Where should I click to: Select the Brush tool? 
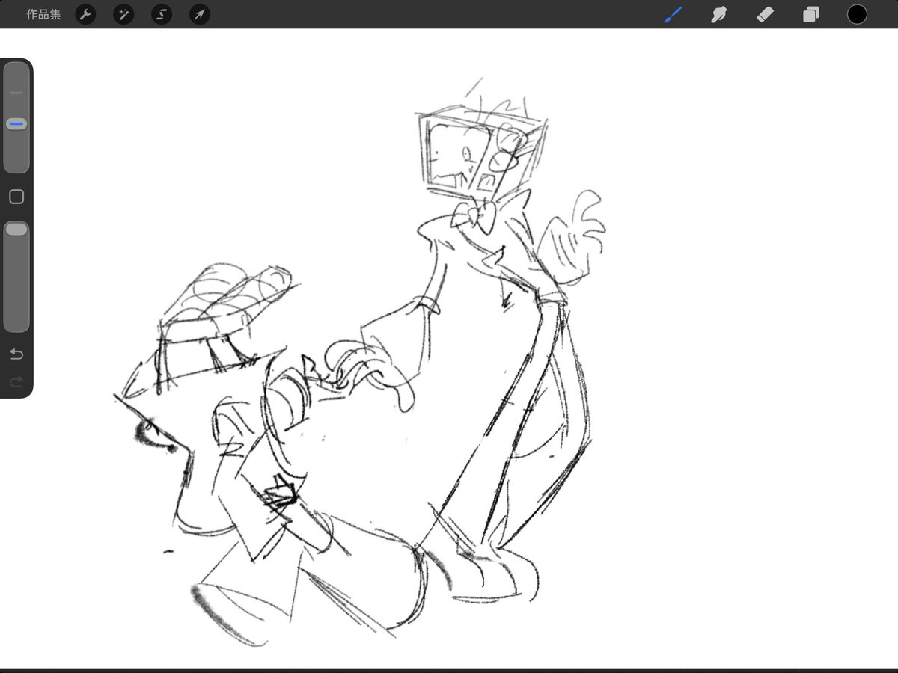tap(673, 14)
